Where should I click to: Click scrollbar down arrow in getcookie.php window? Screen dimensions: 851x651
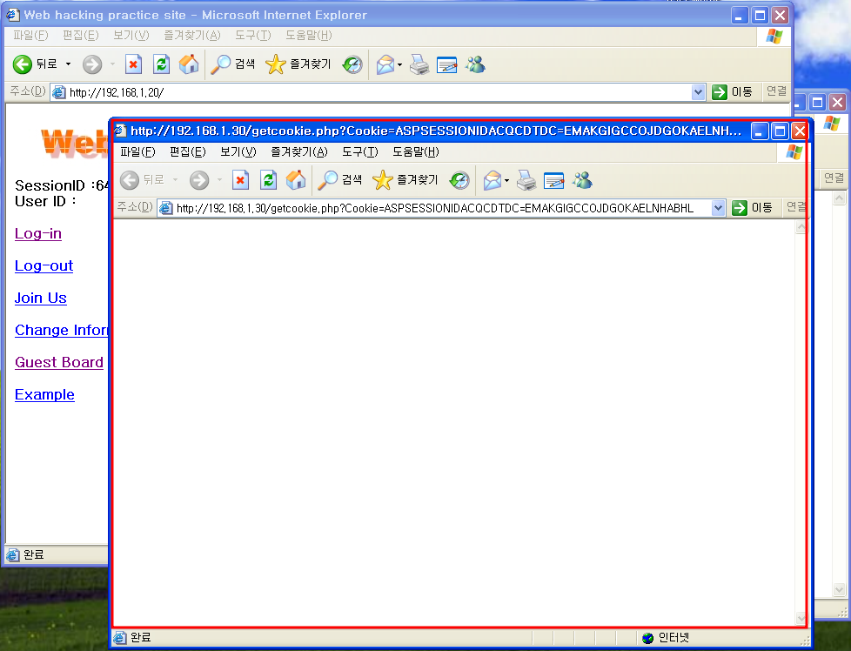(x=801, y=618)
